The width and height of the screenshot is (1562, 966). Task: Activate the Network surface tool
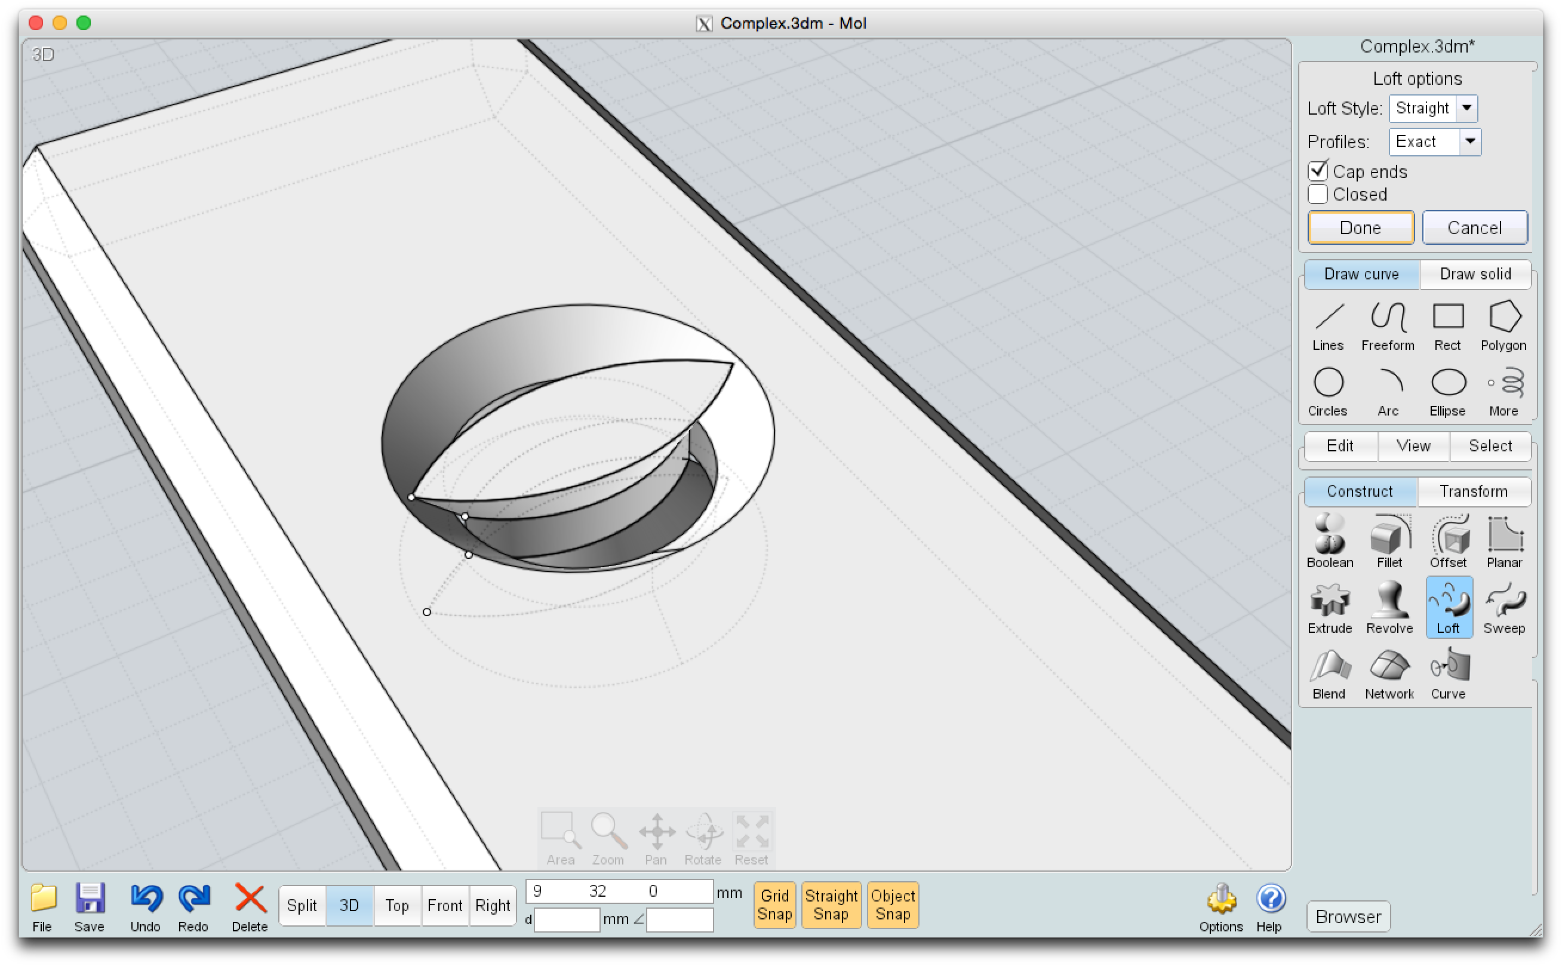pos(1389,674)
